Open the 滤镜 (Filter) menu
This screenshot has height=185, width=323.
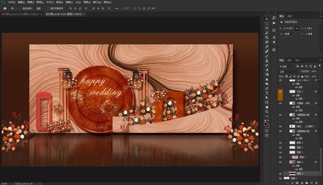[69, 2]
